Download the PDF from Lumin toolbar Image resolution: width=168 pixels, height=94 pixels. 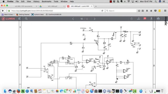151,19
